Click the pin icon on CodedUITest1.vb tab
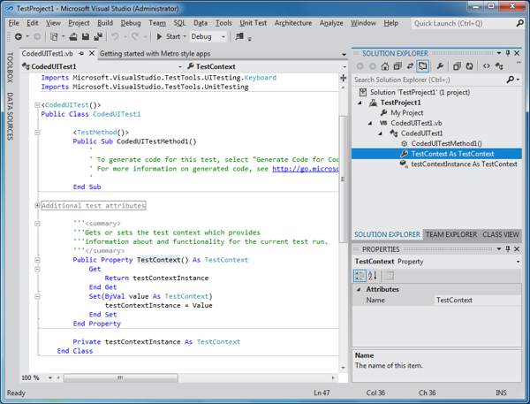This screenshot has height=404, width=530. pyautogui.click(x=81, y=53)
